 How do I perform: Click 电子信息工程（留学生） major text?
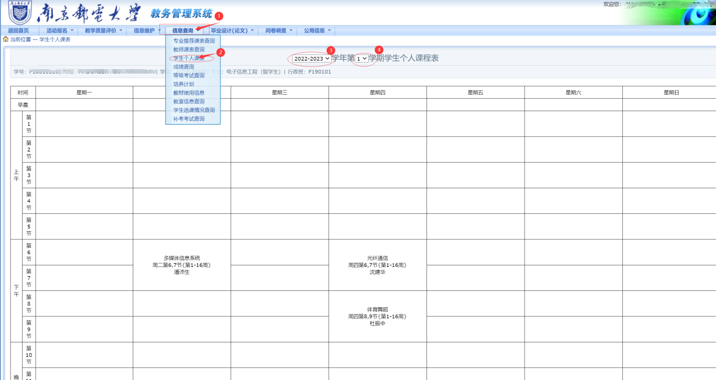pos(253,72)
